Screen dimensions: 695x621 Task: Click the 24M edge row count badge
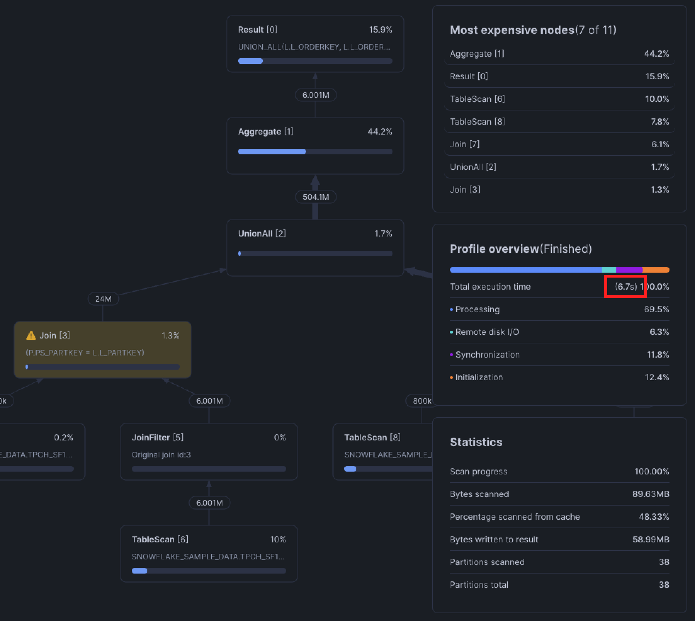pyautogui.click(x=103, y=298)
